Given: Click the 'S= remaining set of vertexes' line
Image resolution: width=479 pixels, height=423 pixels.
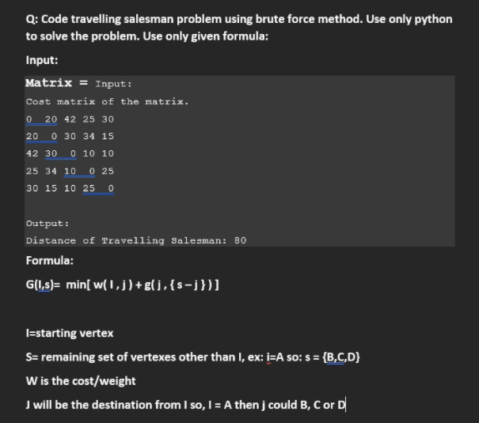Looking at the screenshot, I should pyautogui.click(x=192, y=357).
